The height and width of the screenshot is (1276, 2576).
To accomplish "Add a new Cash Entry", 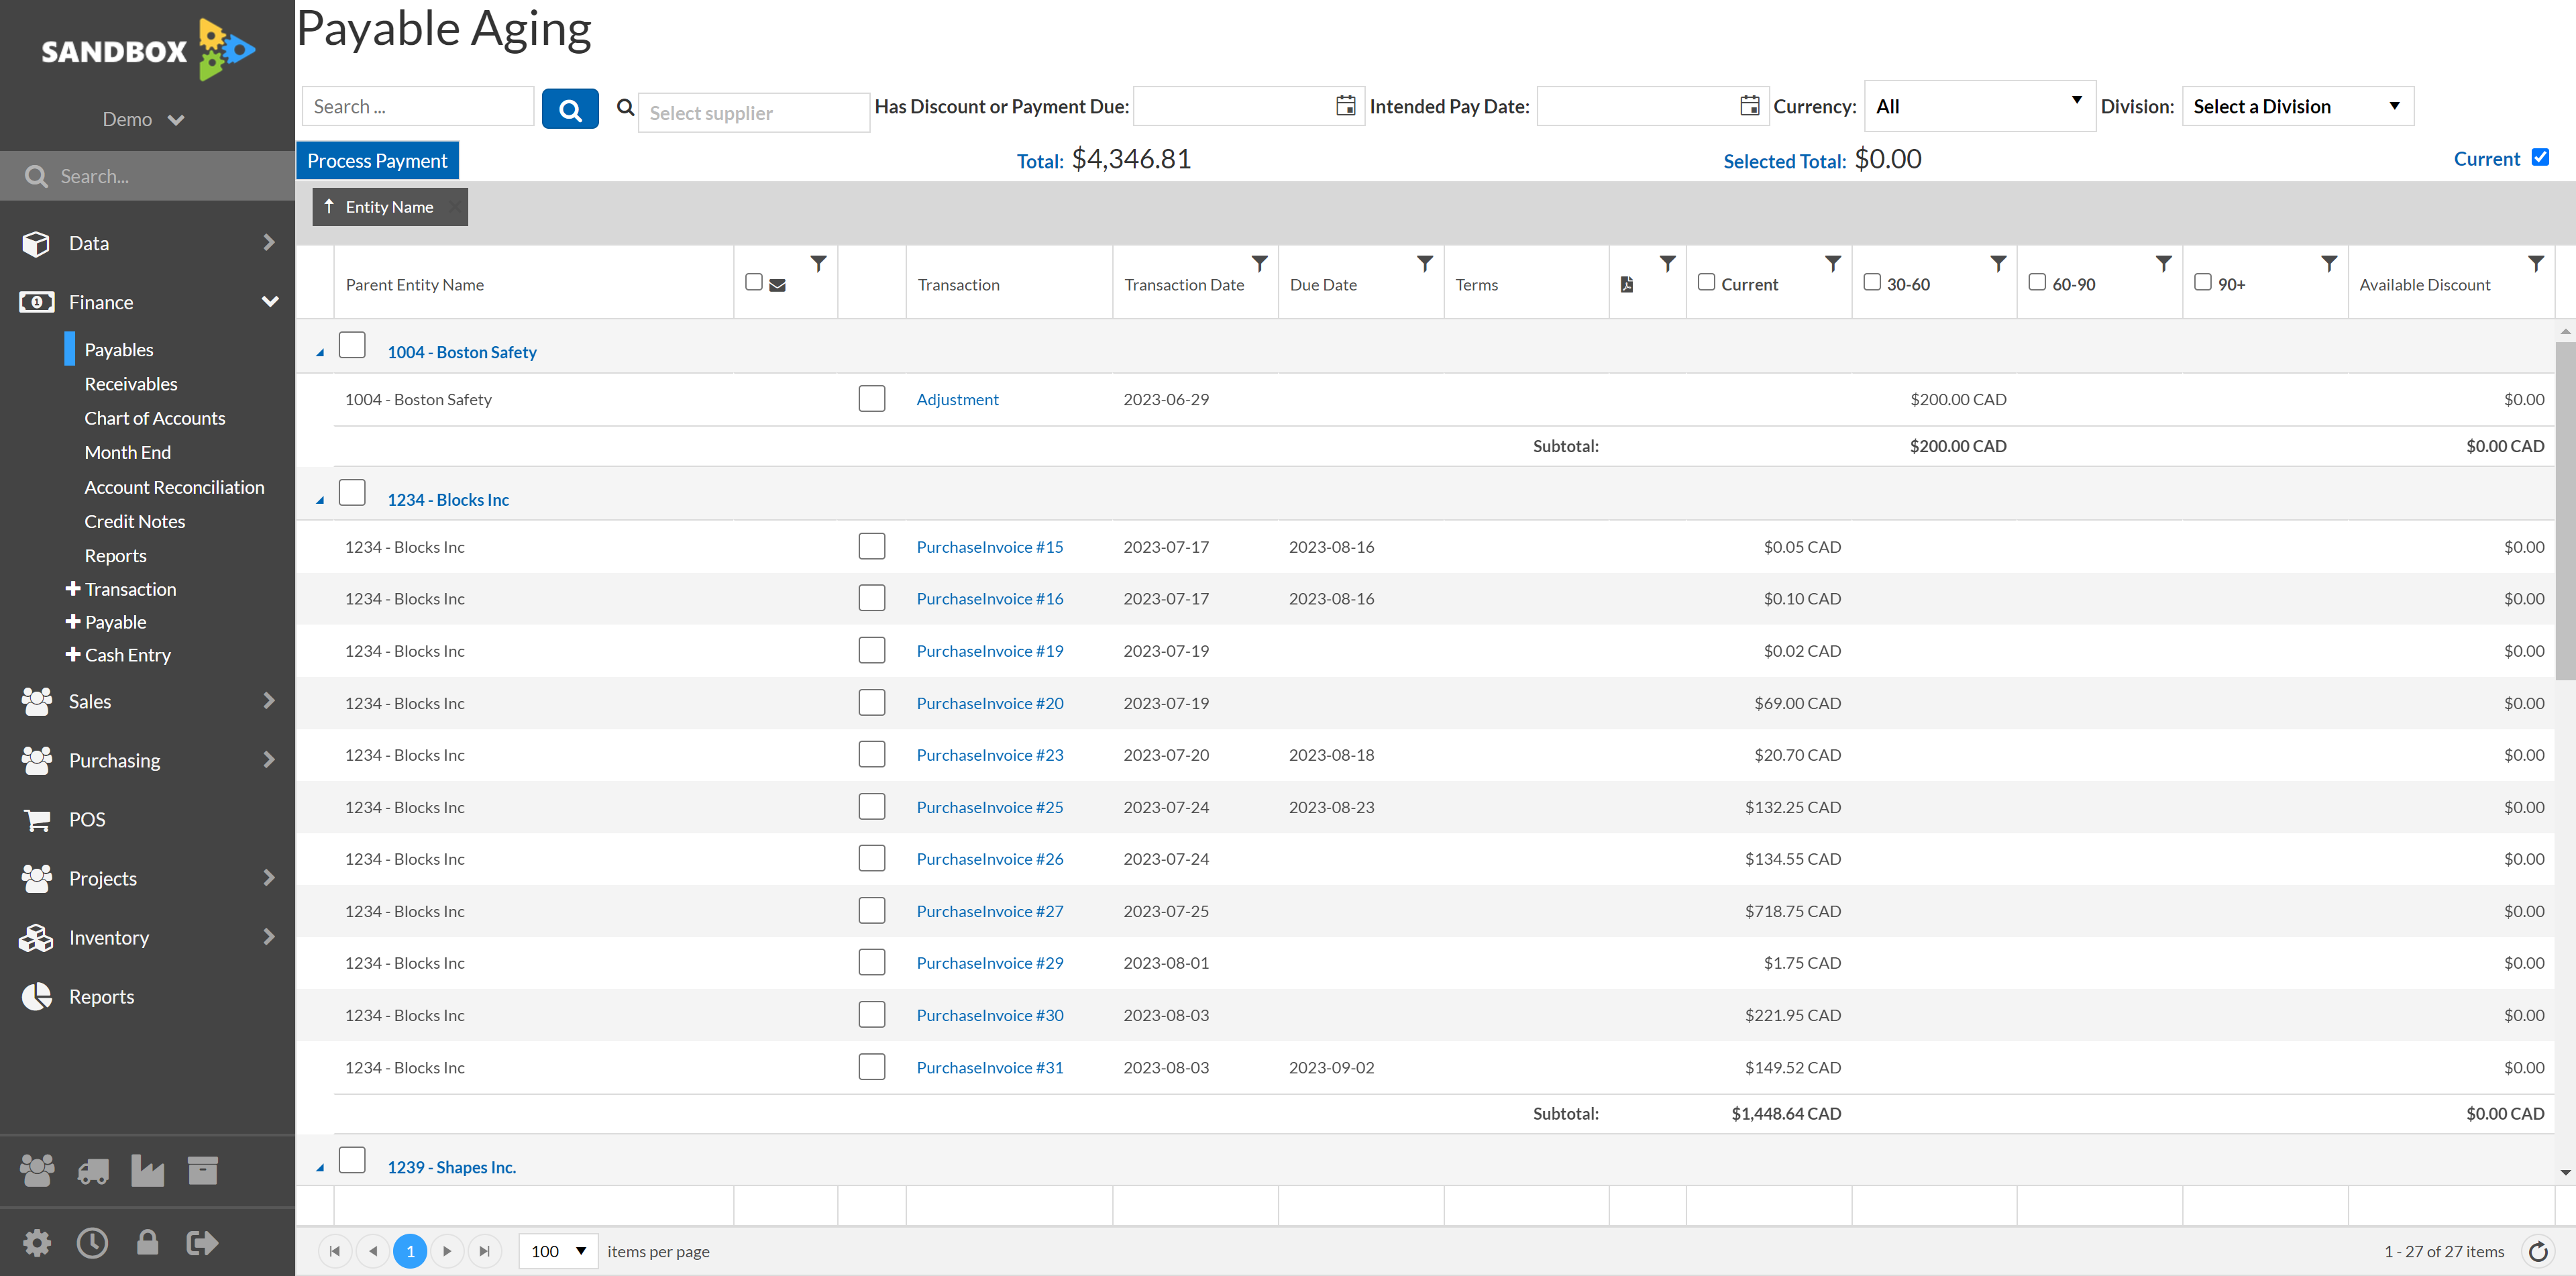I will pyautogui.click(x=118, y=655).
